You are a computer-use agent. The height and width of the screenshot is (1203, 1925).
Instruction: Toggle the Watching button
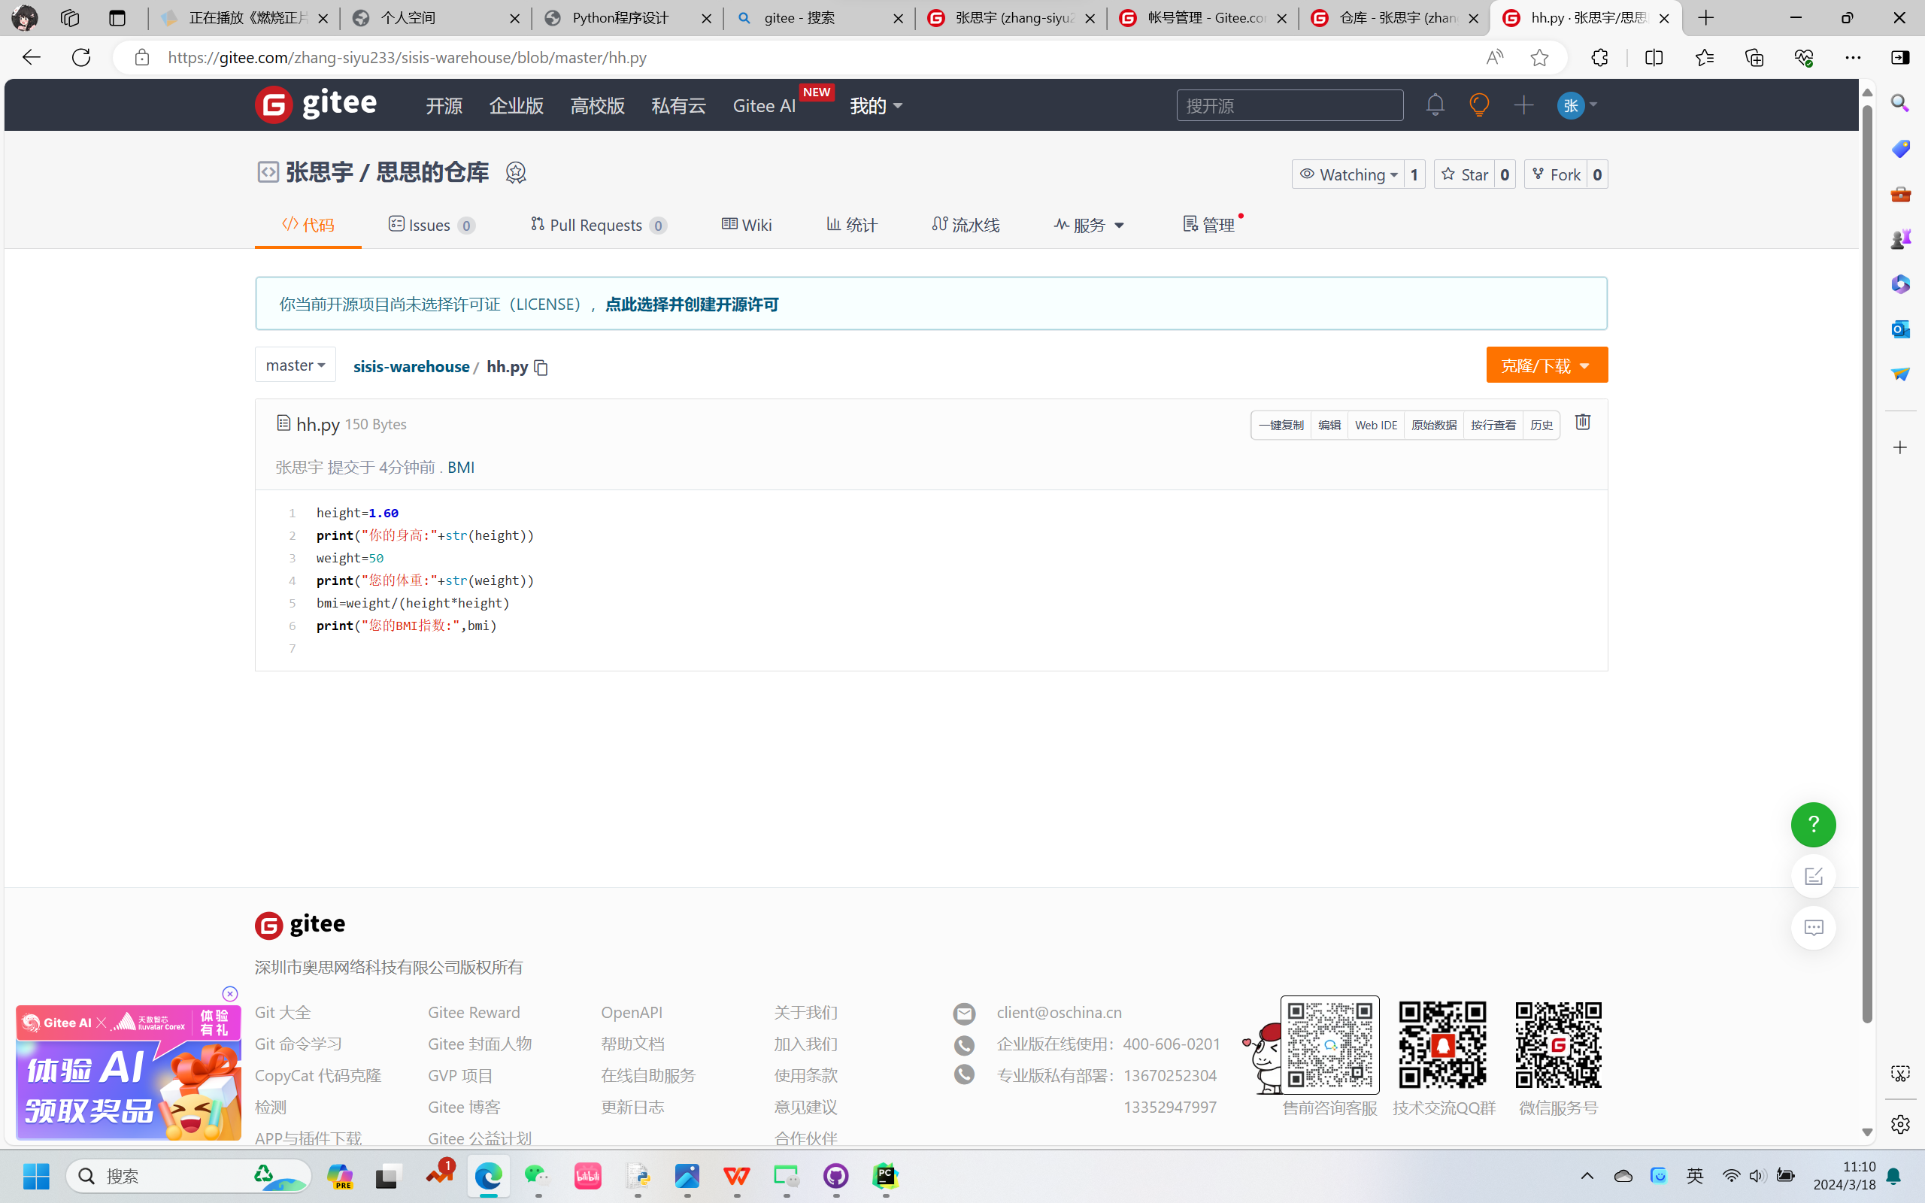[x=1348, y=174]
